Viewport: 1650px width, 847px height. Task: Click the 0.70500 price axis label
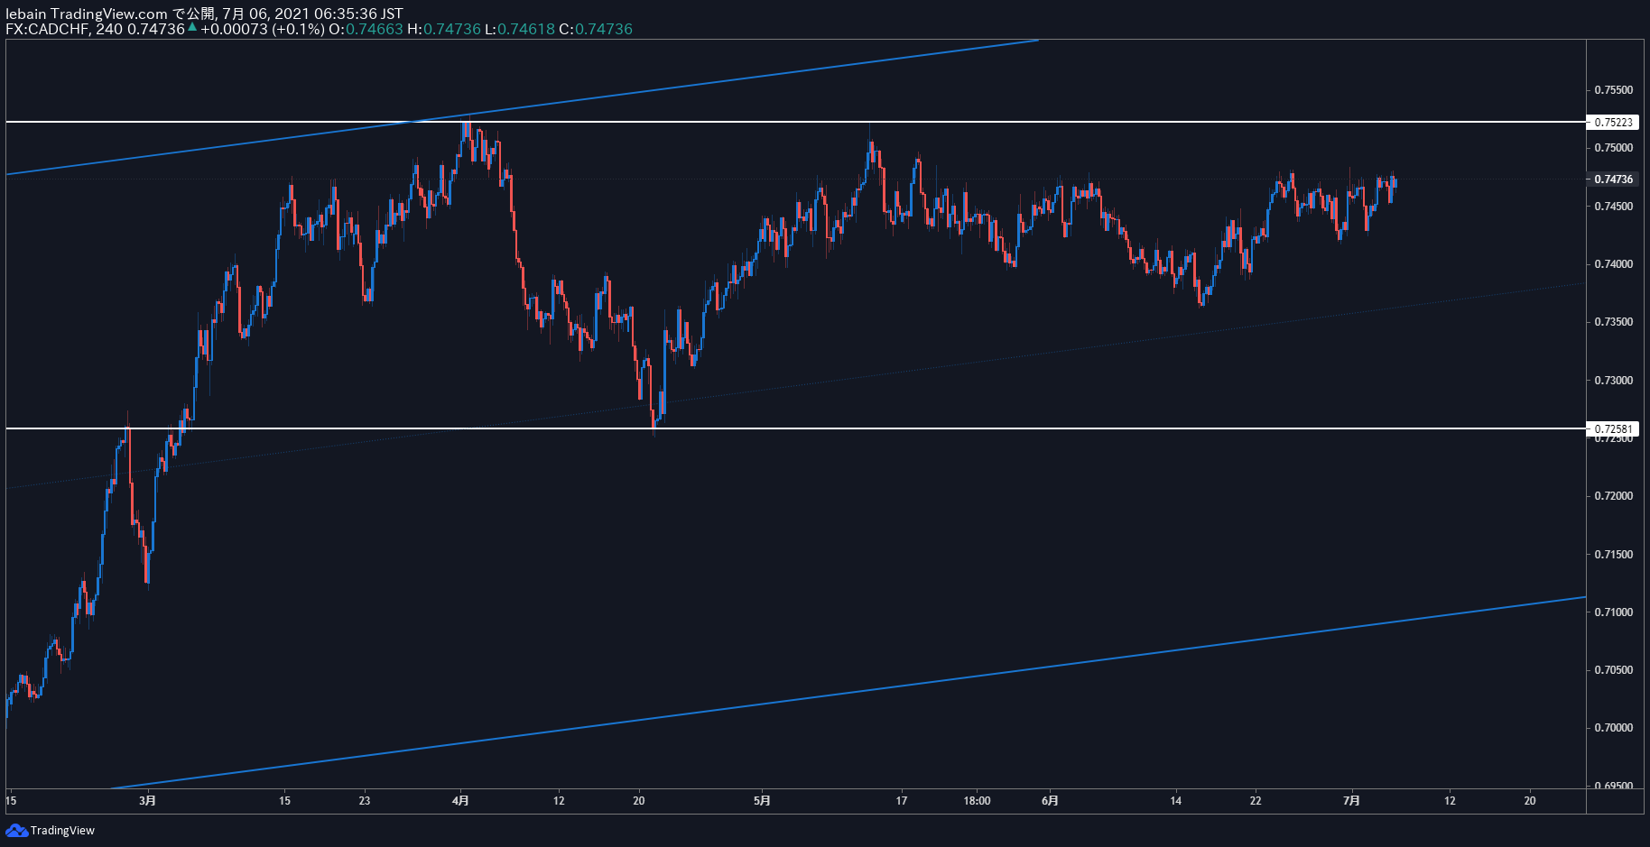click(1613, 670)
